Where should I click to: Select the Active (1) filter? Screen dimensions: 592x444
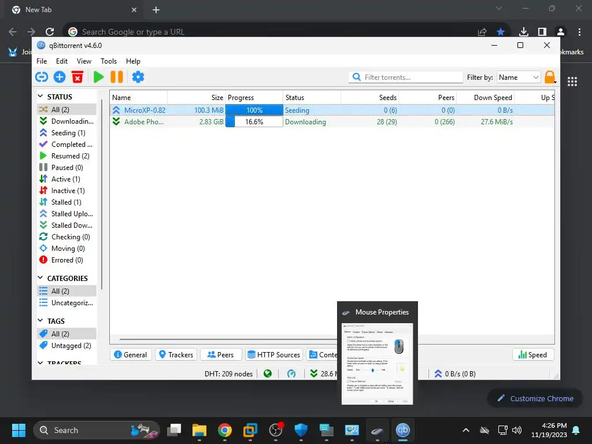tap(67, 179)
